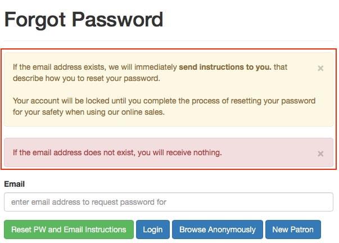339x243 pixels.
Task: Click the Email field label
Action: coord(15,184)
